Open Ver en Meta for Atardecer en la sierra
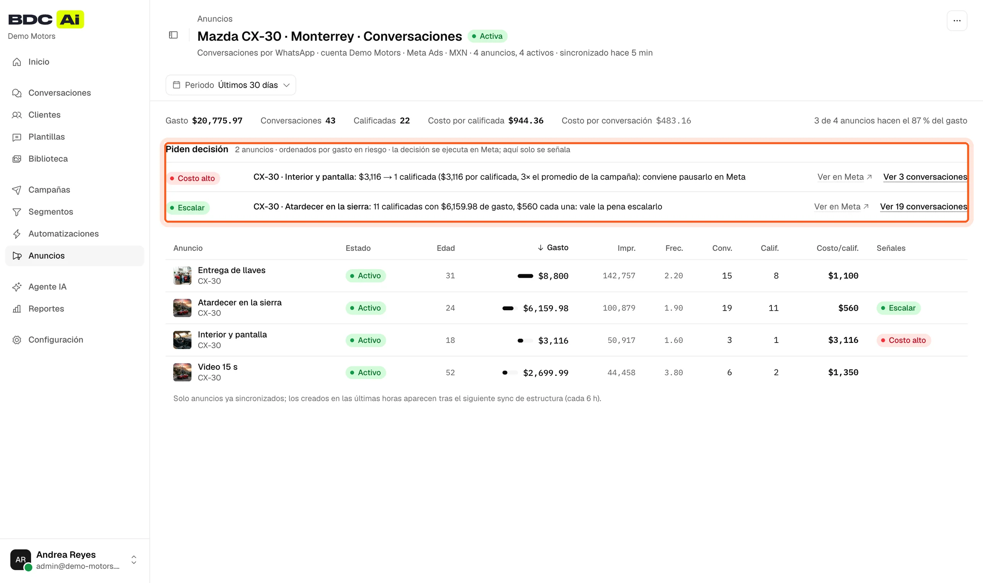The image size is (983, 583). [841, 207]
